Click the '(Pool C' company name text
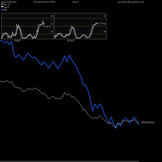 [x=75, y=2]
